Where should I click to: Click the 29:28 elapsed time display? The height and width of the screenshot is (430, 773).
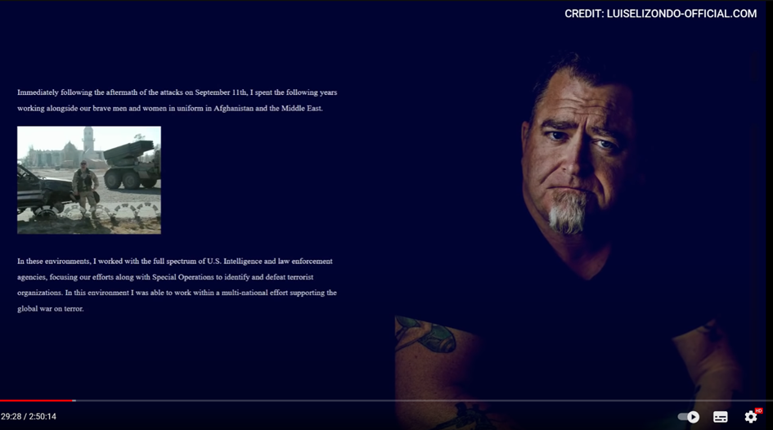11,417
